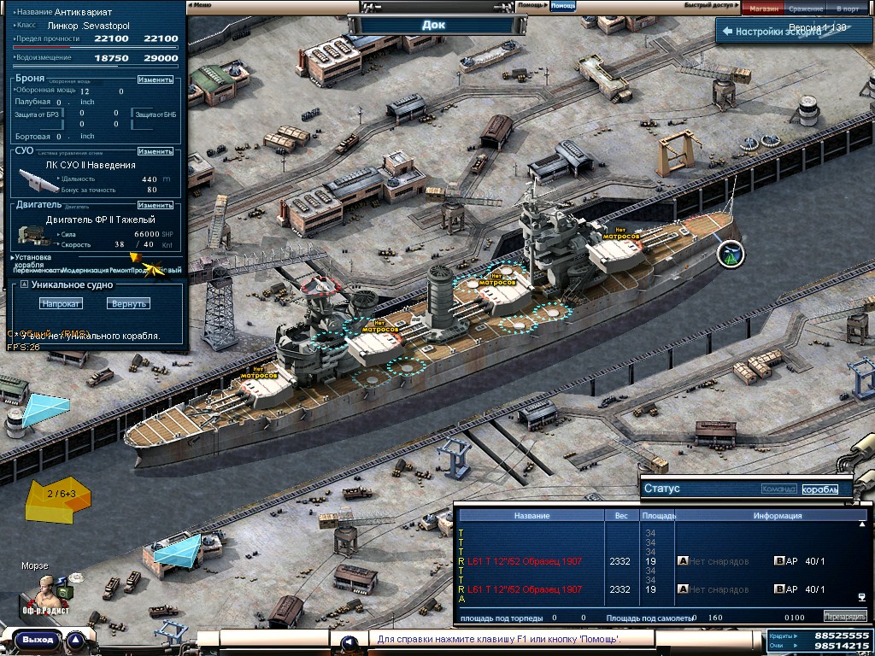Click the round blue-green icon beside the ship's deck
Screen dimensions: 875x656
(731, 255)
